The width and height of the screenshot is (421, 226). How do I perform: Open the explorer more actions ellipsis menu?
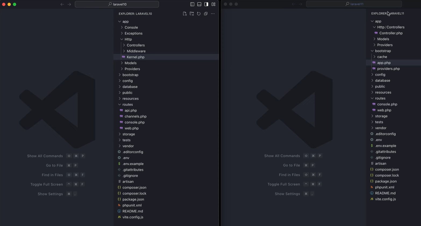click(x=213, y=14)
